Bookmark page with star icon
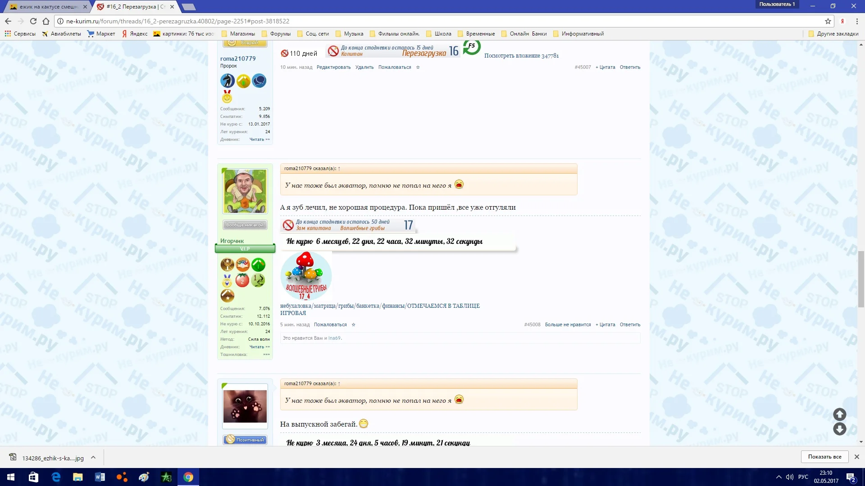Image resolution: width=865 pixels, height=486 pixels. [828, 21]
